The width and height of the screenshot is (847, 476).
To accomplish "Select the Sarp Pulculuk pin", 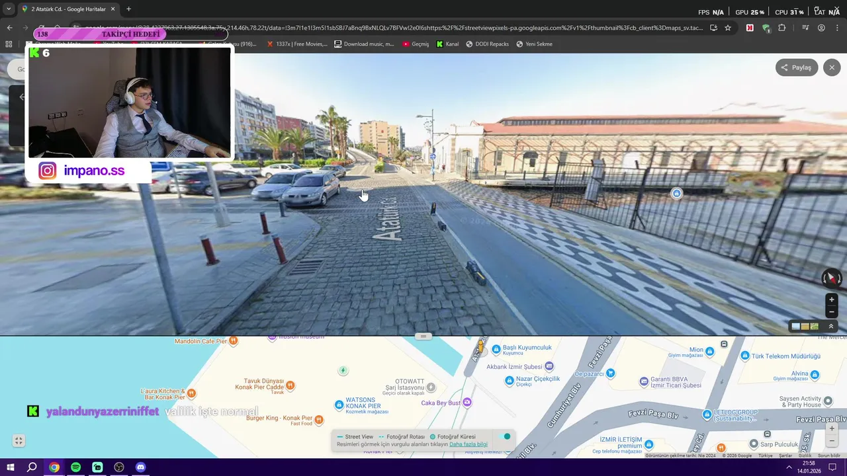I will click(x=753, y=444).
